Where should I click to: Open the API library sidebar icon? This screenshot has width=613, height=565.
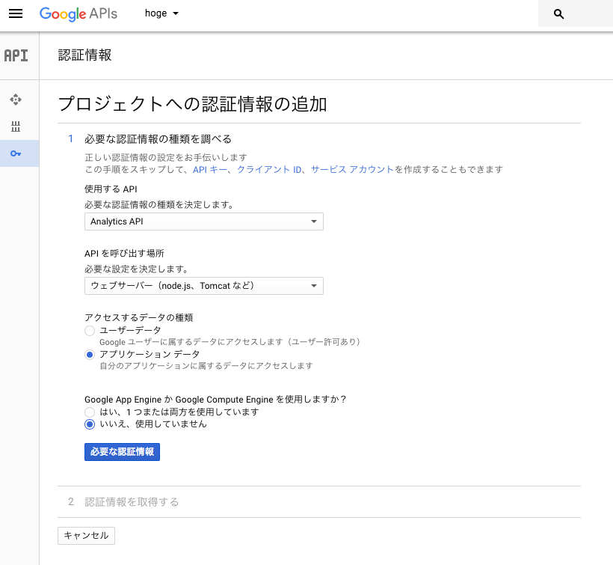coord(15,127)
